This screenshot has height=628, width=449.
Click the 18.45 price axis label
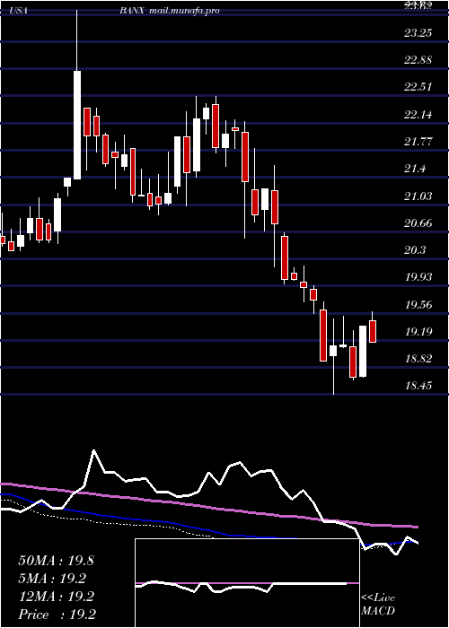pos(418,386)
